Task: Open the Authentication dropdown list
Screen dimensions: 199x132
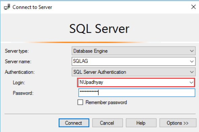Action: (x=133, y=72)
